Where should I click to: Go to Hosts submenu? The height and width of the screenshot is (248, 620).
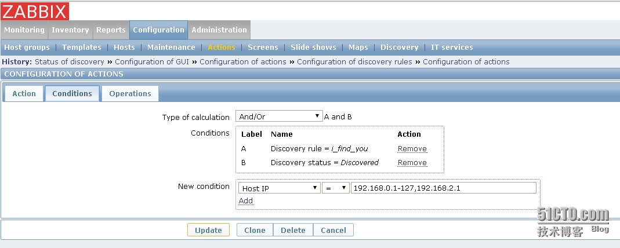pos(124,48)
